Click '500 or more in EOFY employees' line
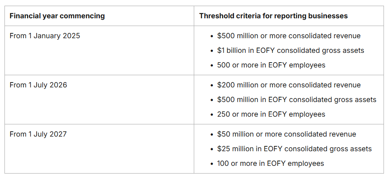The width and height of the screenshot is (388, 176). coord(271,65)
